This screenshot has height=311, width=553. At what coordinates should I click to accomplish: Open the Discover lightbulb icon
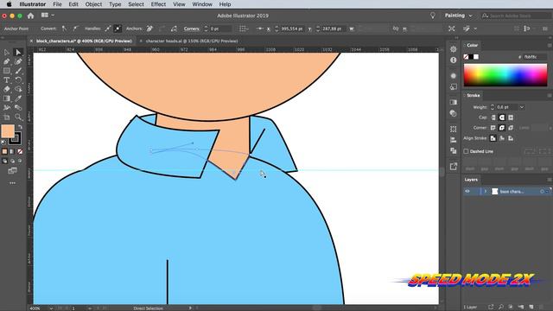(433, 16)
